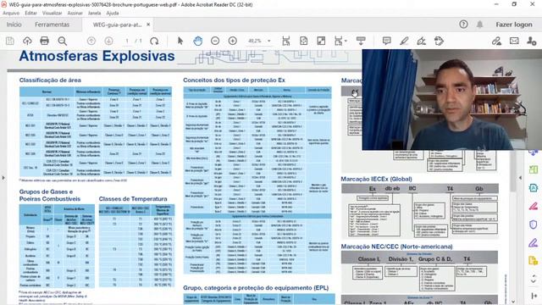Click the page number input field
The image size is (542, 305).
(127, 41)
